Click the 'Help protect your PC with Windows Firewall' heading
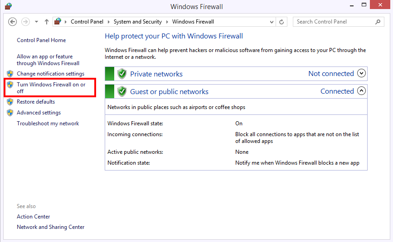The width and height of the screenshot is (393, 242). [x=174, y=36]
